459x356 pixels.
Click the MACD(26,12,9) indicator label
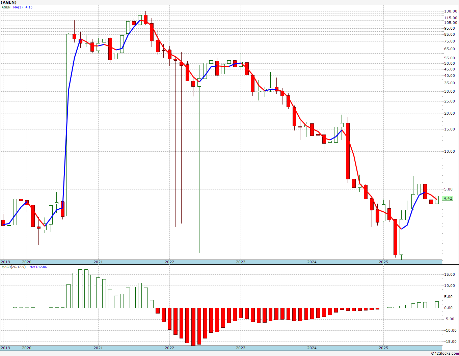coord(14,267)
